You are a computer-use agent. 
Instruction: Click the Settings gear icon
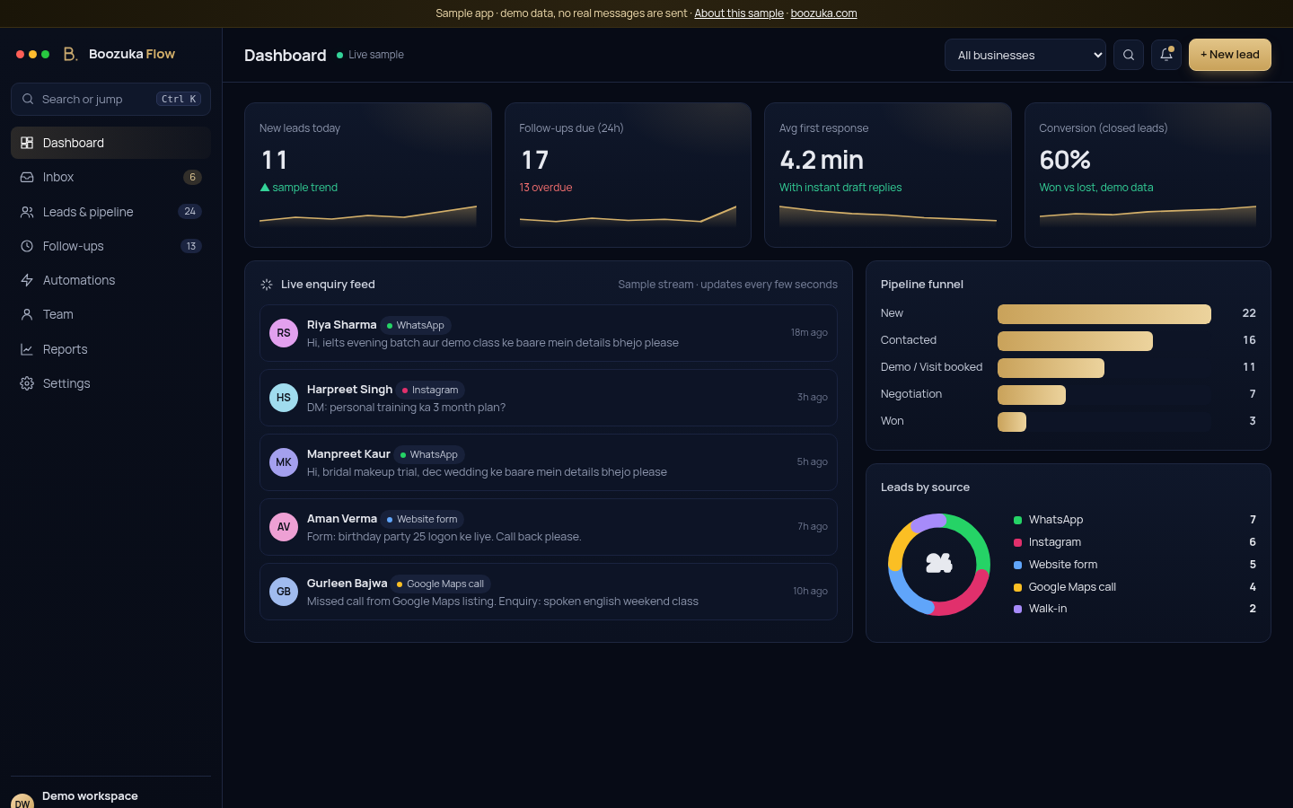click(27, 383)
